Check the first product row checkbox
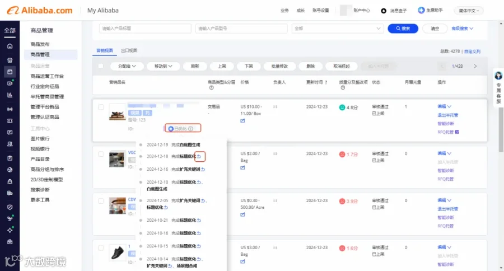504x271 pixels. [x=101, y=107]
